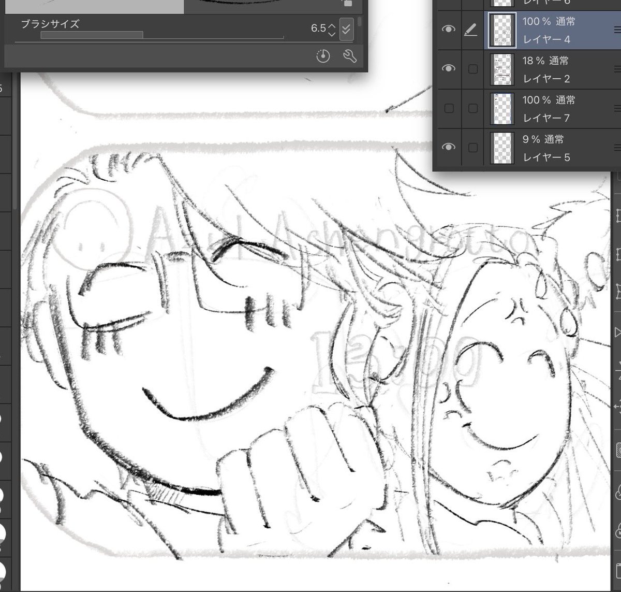Viewport: 621px width, 592px height.
Task: Click 100 % 通常 on the レイヤー 4 row
Action: (549, 21)
